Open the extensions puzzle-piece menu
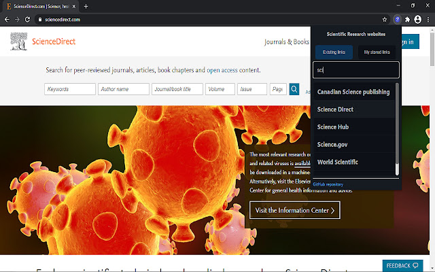Viewport: 435px width, 272px height. point(407,20)
